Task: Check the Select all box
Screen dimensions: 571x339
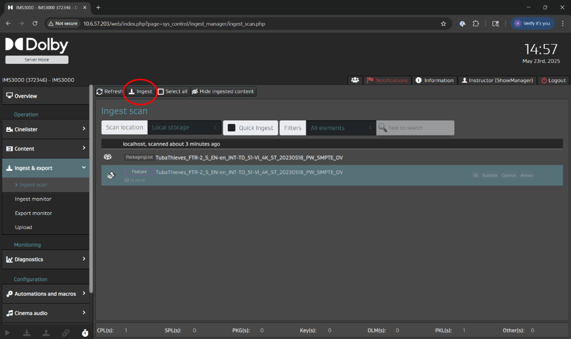Action: pos(161,92)
